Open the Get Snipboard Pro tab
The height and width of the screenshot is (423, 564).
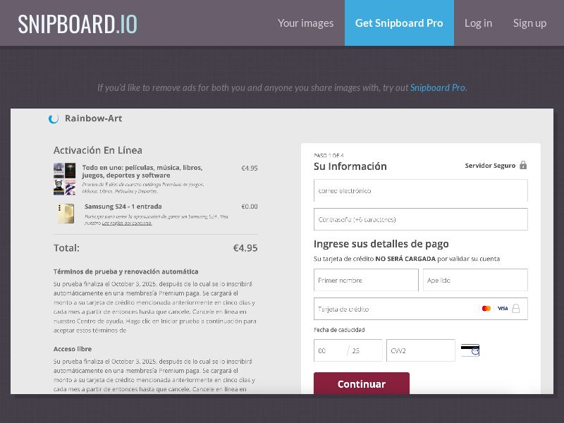tap(399, 23)
